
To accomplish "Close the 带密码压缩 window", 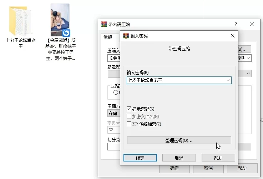I will [252, 24].
